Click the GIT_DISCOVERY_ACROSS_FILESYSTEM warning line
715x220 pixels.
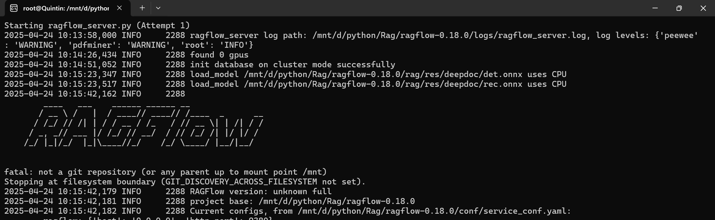click(x=184, y=181)
